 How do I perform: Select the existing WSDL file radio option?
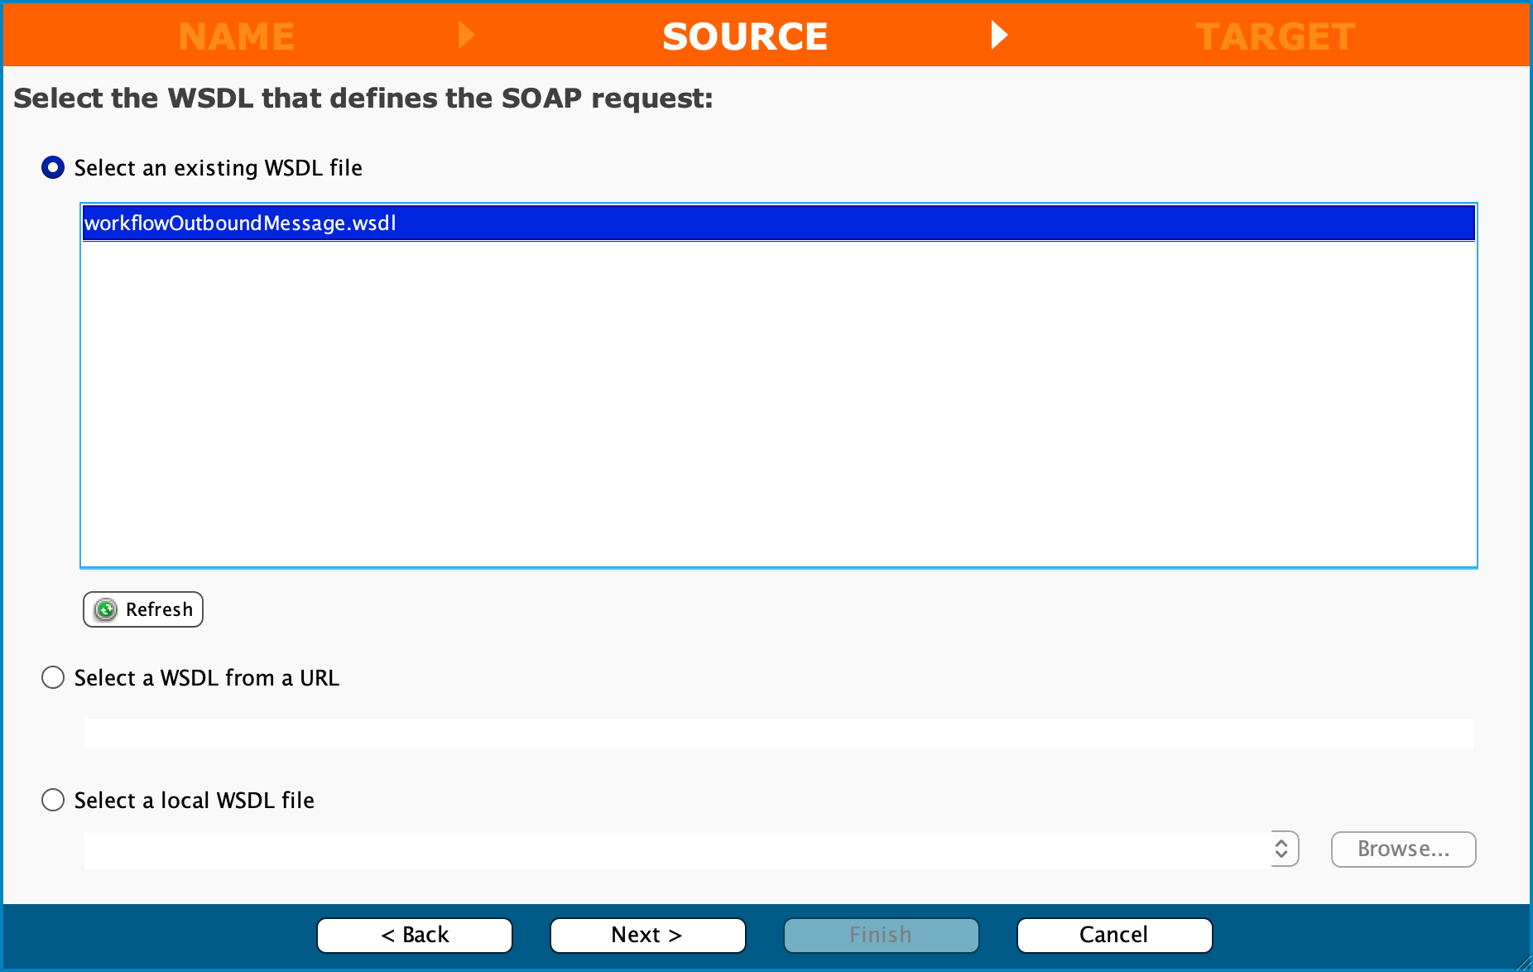click(53, 168)
